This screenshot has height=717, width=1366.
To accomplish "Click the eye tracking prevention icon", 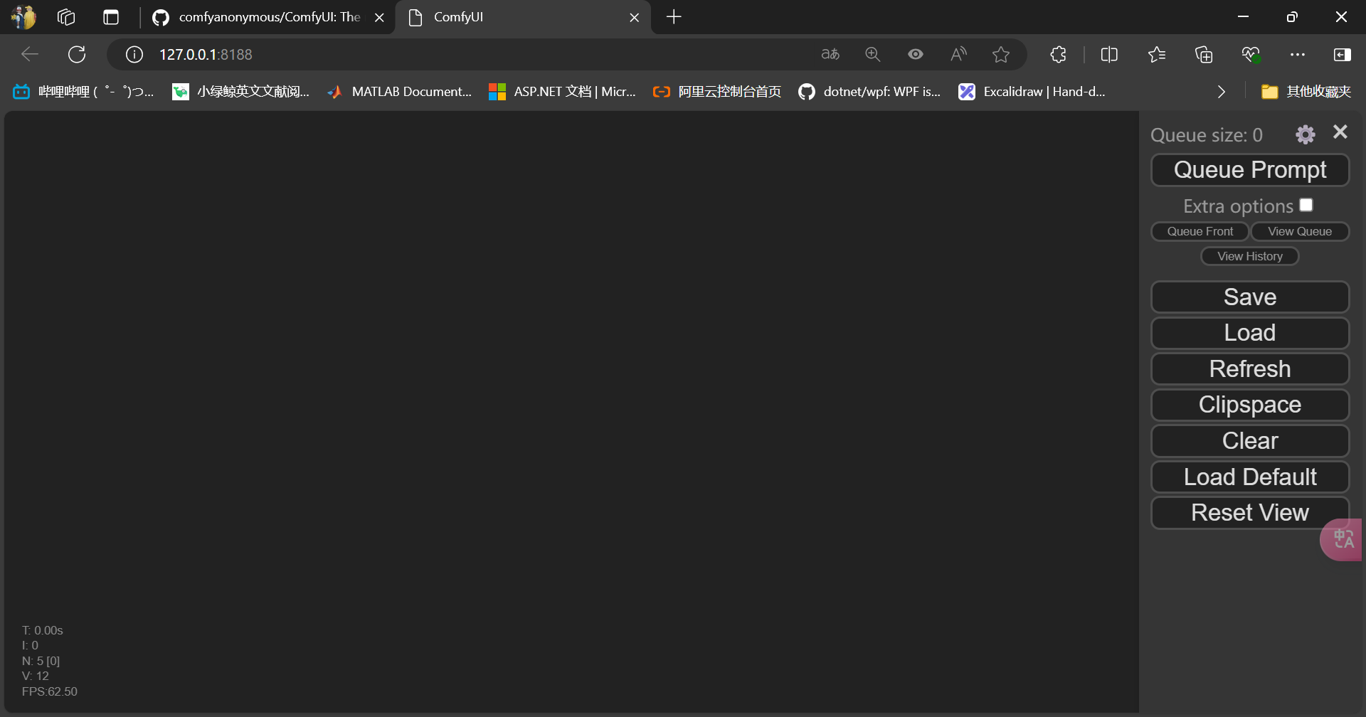I will click(x=916, y=54).
